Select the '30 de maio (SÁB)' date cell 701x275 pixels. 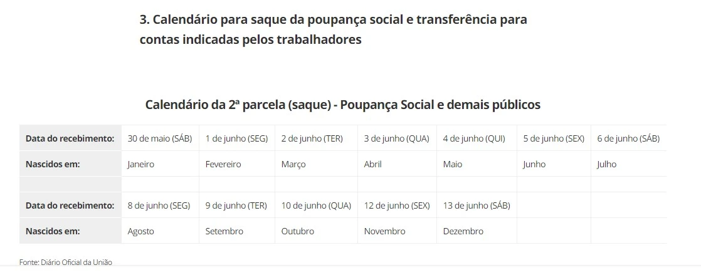coord(159,138)
